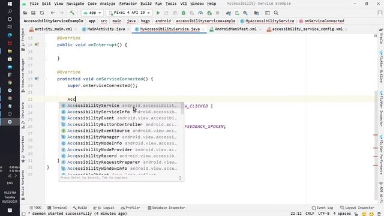Open the Profiler tool window

point(131,208)
